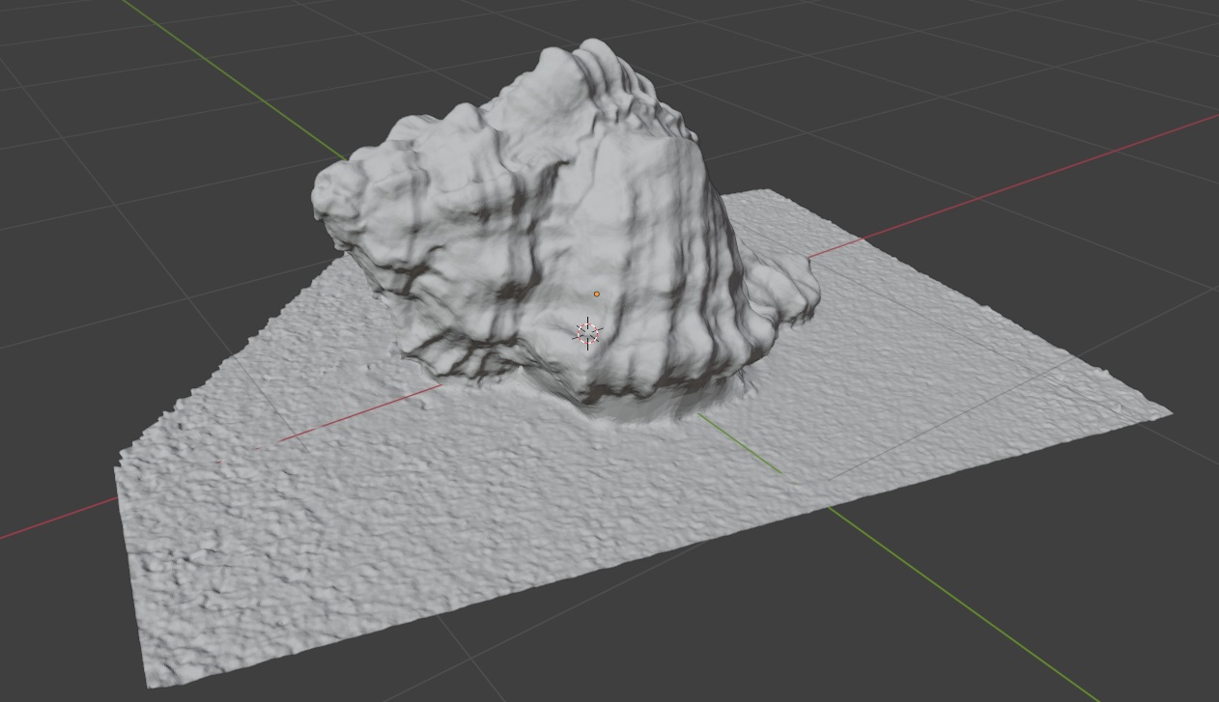
Task: Click the orange object origin dot
Action: click(x=597, y=294)
